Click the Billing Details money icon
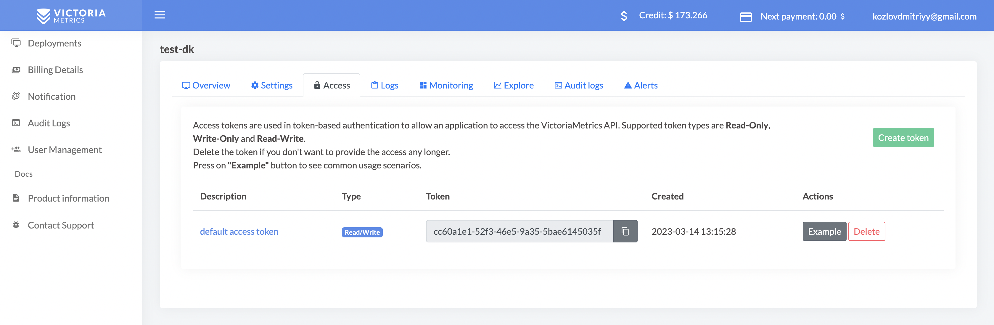 [x=16, y=70]
